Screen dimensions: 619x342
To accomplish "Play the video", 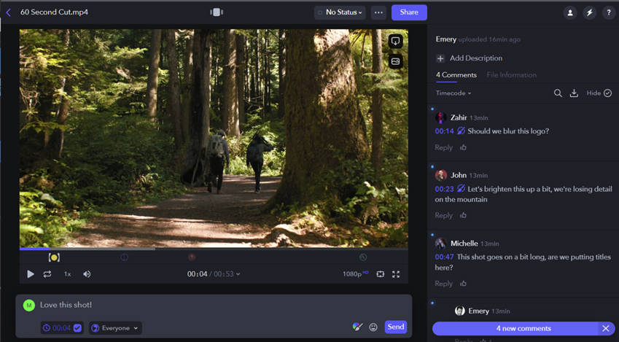I will point(31,274).
